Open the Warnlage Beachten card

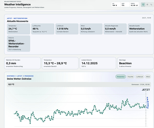coord(136,63)
